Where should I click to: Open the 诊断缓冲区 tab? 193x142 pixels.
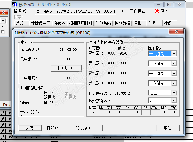[40, 23]
